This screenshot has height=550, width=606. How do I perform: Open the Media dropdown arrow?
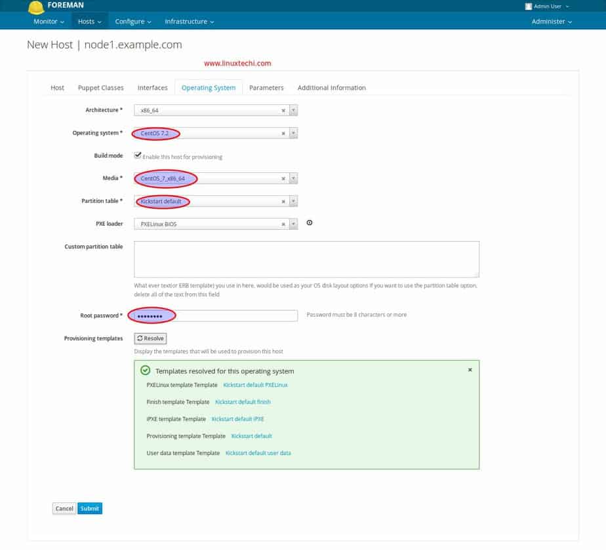tap(293, 178)
